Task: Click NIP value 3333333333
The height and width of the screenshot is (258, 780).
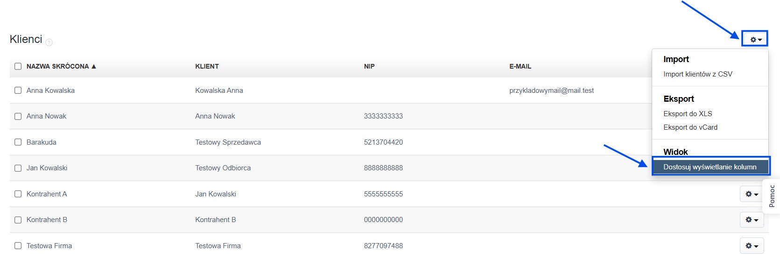Action: pos(383,116)
